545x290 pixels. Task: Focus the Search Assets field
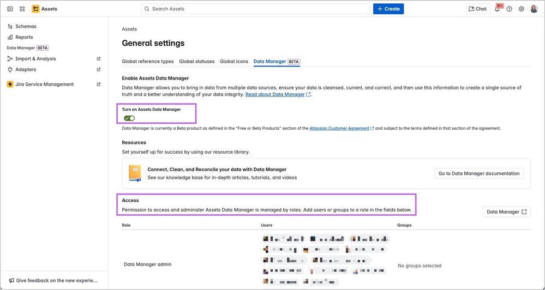coord(256,9)
